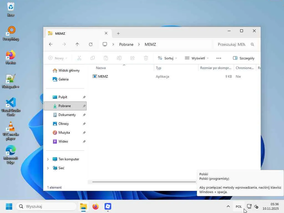Open Galeria in the sidebar
Image resolution: width=284 pixels, height=213 pixels.
[65, 79]
